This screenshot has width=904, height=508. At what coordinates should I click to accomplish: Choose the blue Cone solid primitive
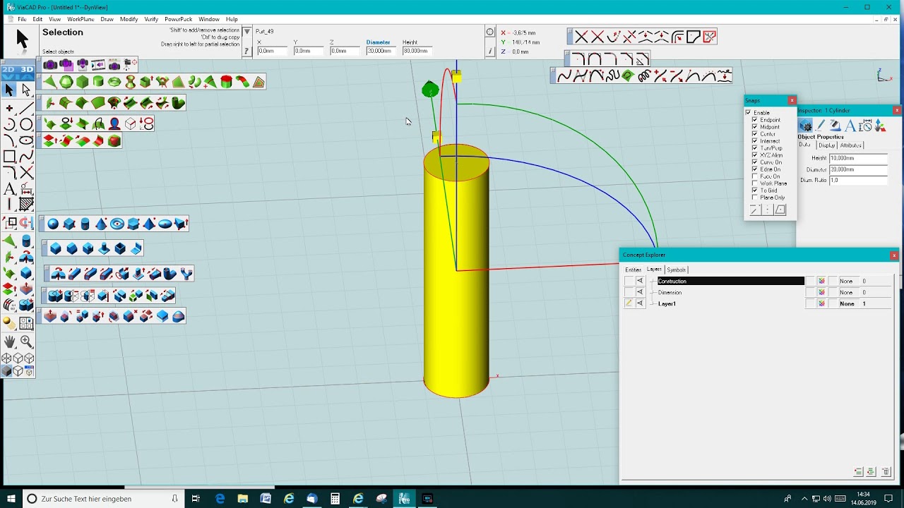(x=101, y=224)
